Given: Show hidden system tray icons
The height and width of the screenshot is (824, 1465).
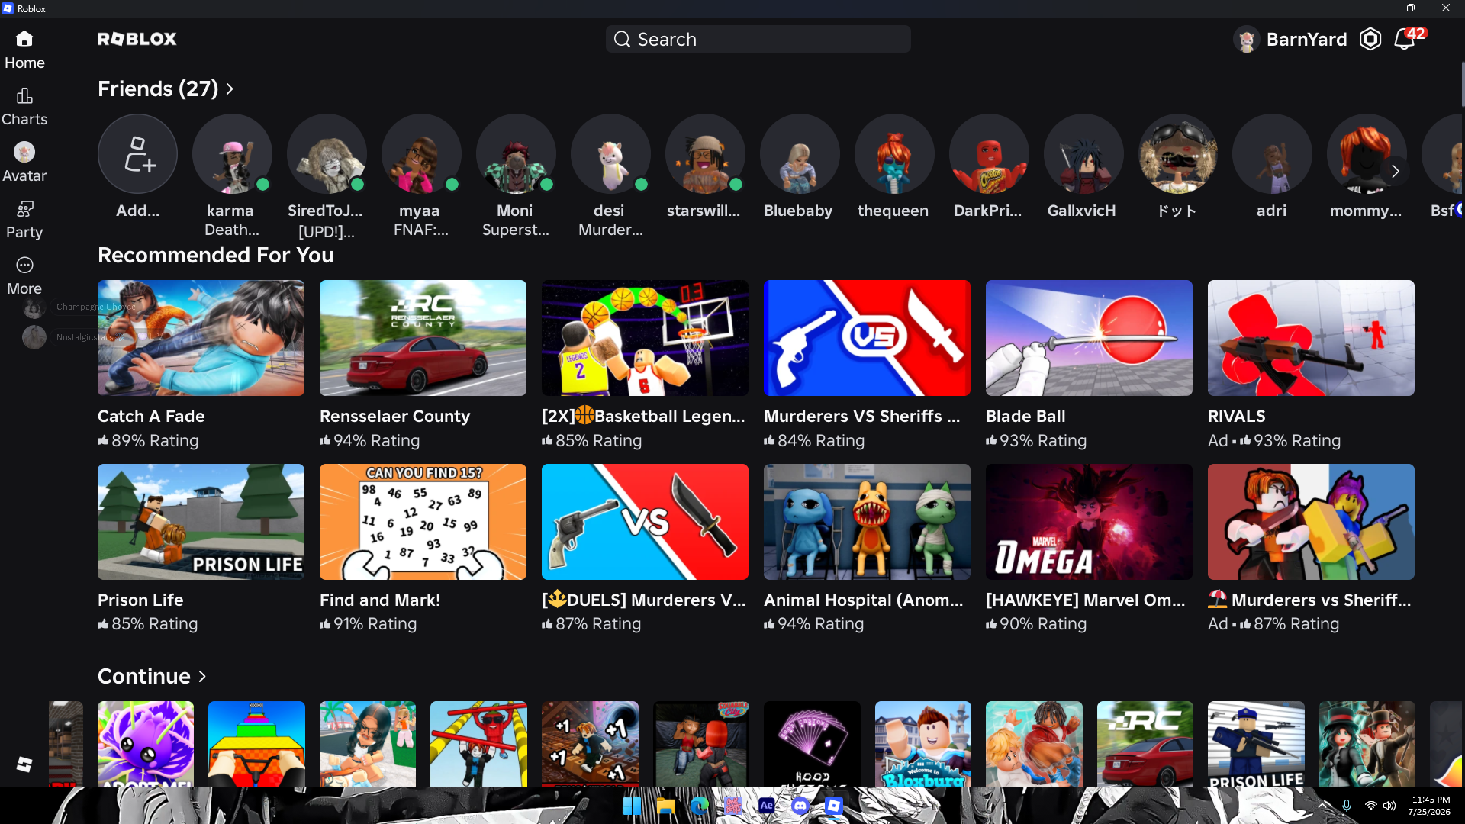Looking at the screenshot, I should click(x=1324, y=806).
